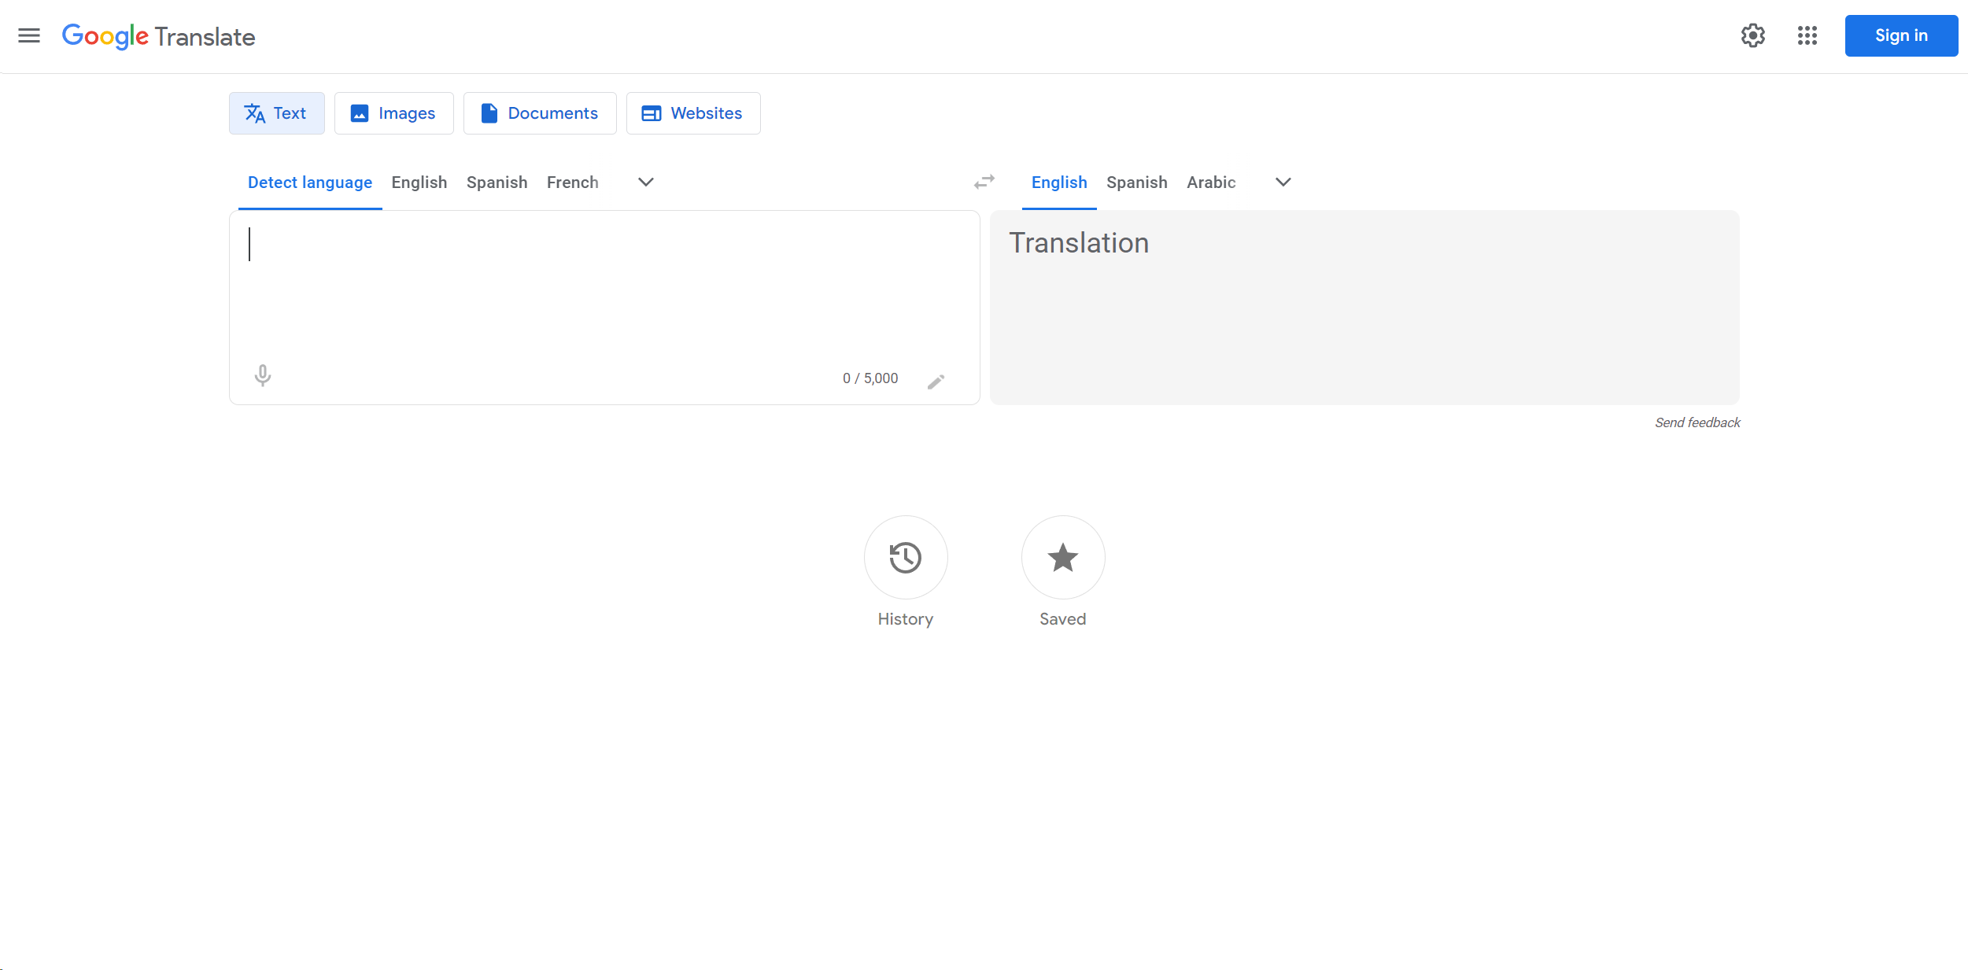Open the Documents translation tab
Image resolution: width=1968 pixels, height=970 pixels.
click(540, 112)
